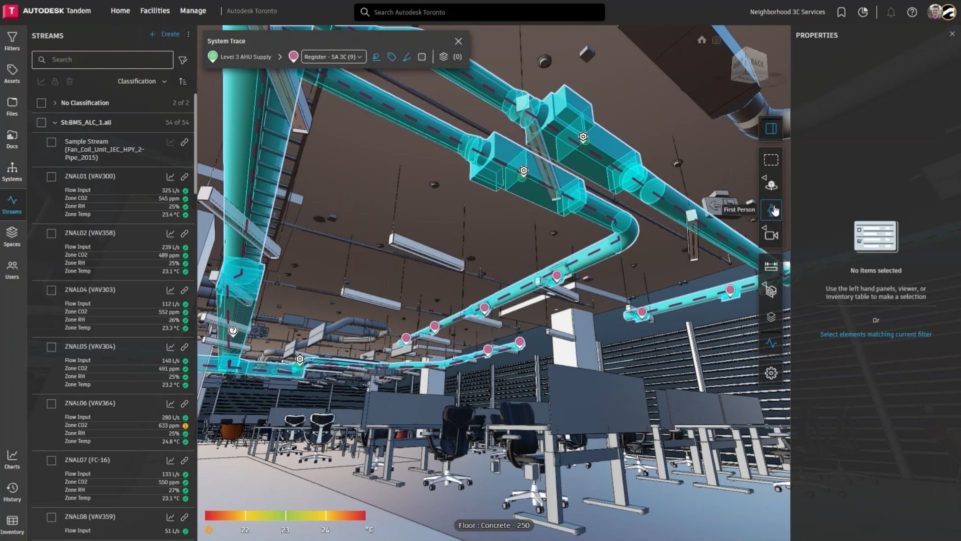Image resolution: width=961 pixels, height=541 pixels.
Task: Open the Register - SA 3C (9) dropdown
Action: click(333, 57)
